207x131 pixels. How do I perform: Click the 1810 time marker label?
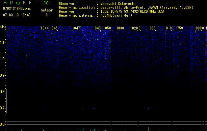click(168, 28)
